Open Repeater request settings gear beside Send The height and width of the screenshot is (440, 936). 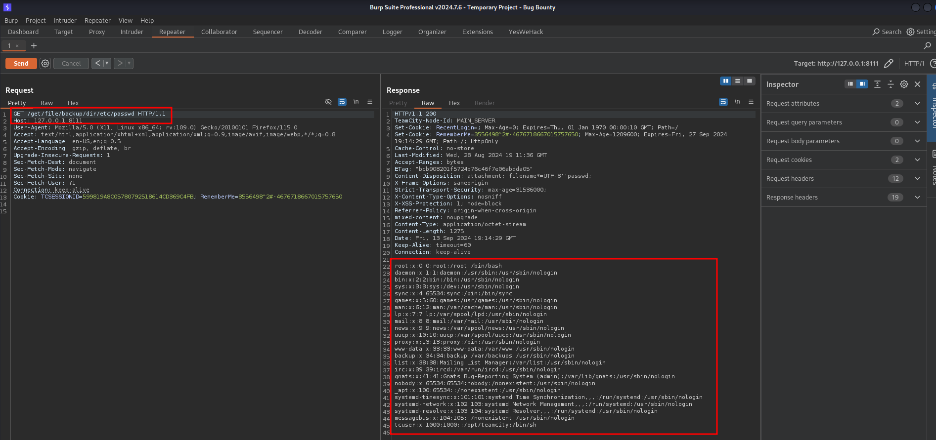point(45,63)
